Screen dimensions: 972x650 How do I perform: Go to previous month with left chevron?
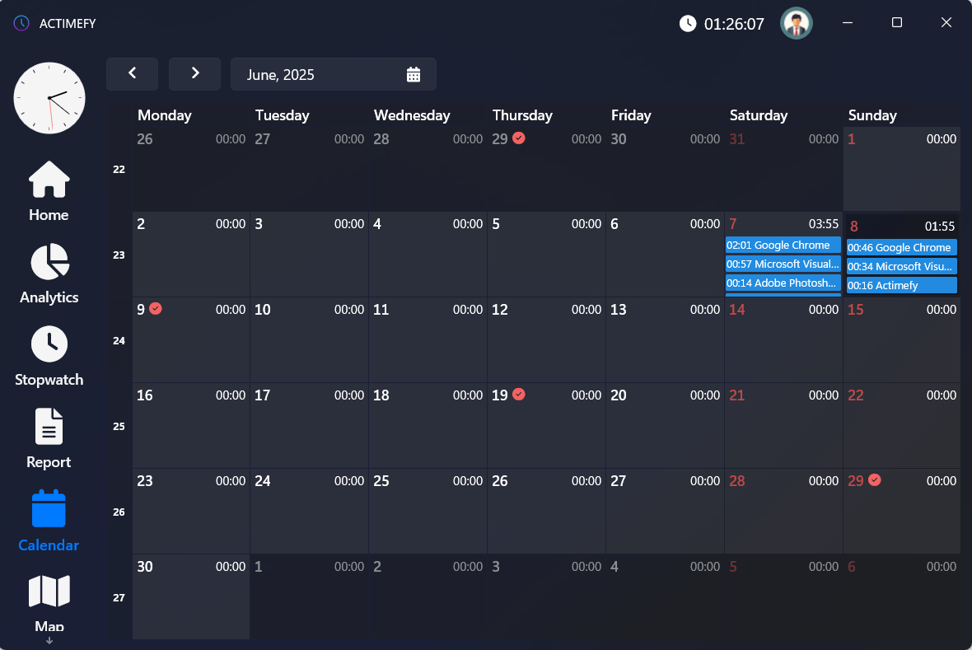132,73
